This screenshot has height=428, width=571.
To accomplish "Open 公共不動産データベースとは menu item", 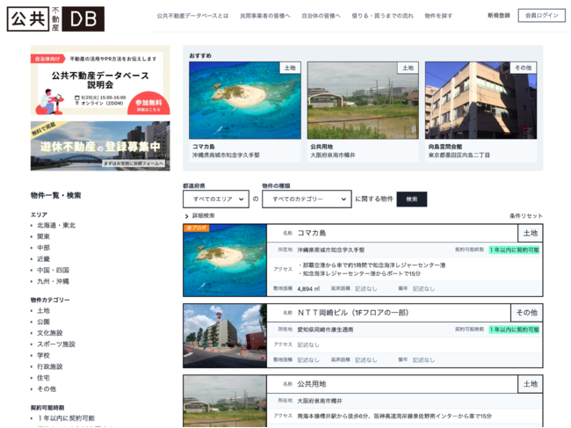I will [192, 16].
